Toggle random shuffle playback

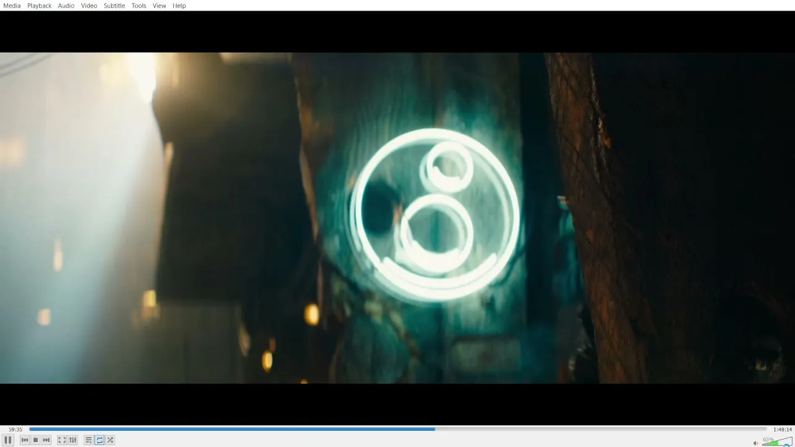110,440
